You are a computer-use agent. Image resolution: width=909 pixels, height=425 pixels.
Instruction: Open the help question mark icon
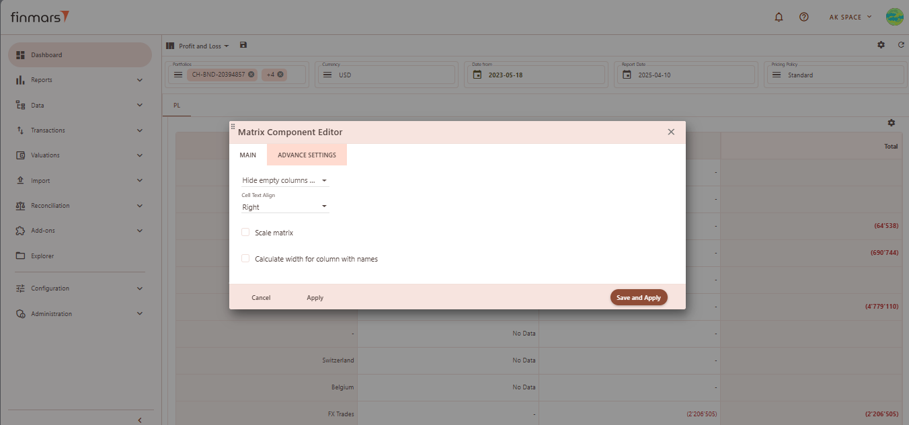[x=803, y=17]
